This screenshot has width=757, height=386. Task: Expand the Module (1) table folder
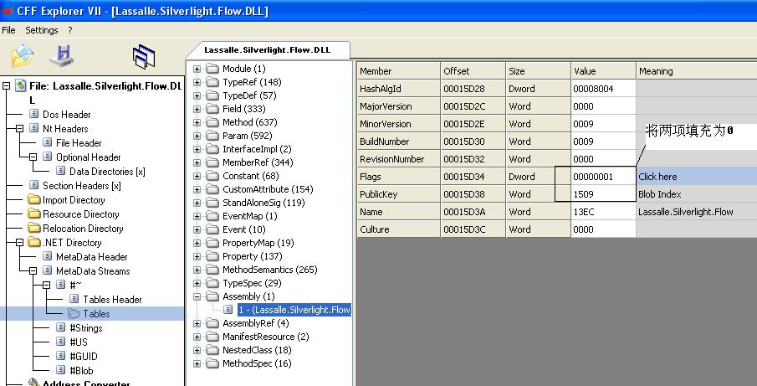click(x=197, y=69)
